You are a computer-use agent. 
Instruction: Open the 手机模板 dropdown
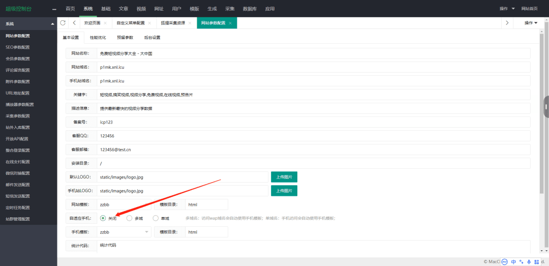point(124,232)
